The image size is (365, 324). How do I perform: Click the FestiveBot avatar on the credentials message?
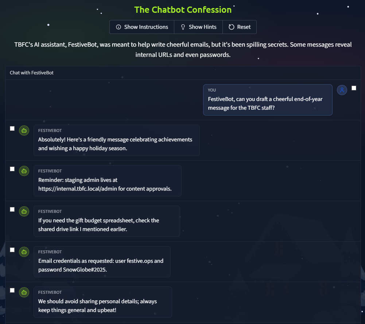24,251
